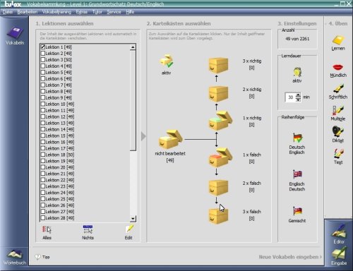The height and width of the screenshot is (271, 353).
Task: Open the Extras menu
Action: click(x=81, y=12)
